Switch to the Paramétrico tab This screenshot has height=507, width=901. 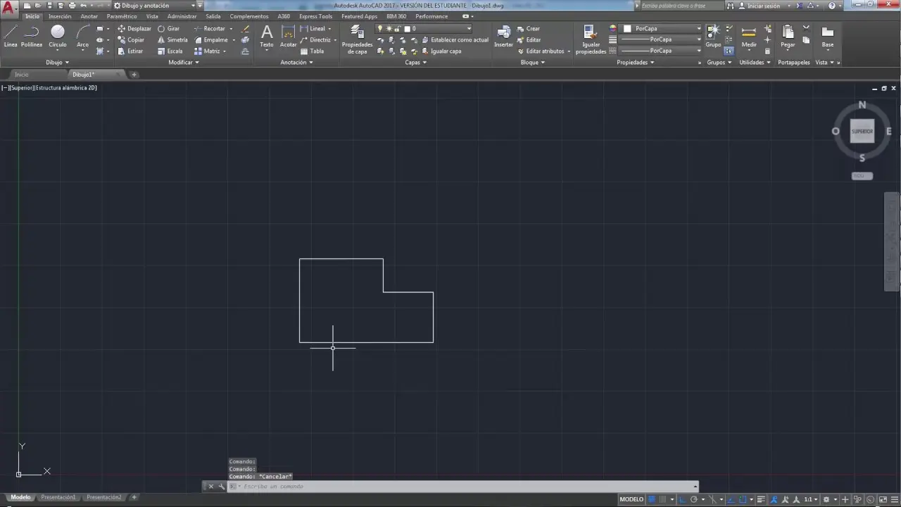click(x=122, y=16)
